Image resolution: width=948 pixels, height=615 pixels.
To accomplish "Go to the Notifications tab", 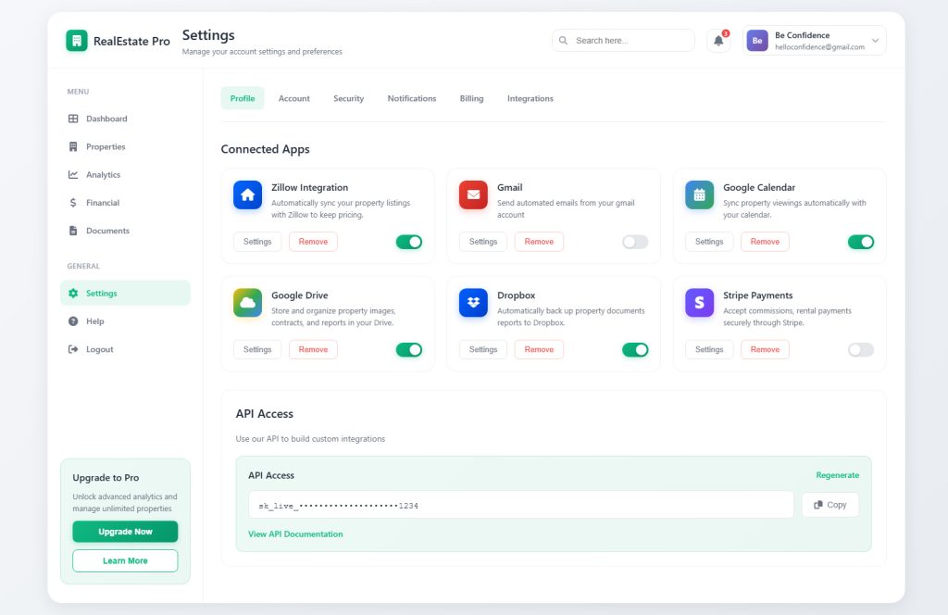I will [412, 98].
